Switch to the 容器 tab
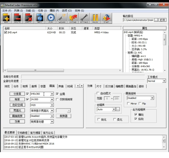This screenshot has width=169, height=158. click(43, 86)
